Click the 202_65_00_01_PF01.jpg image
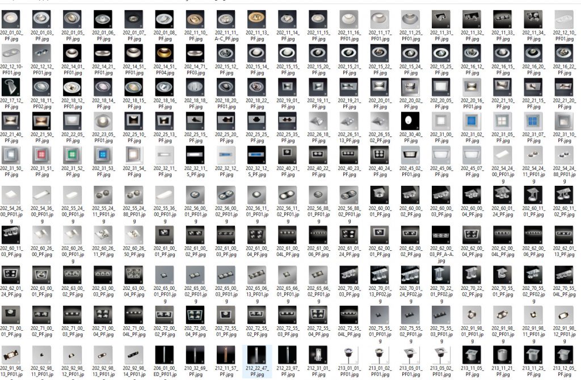581x380 pixels. (x=165, y=274)
